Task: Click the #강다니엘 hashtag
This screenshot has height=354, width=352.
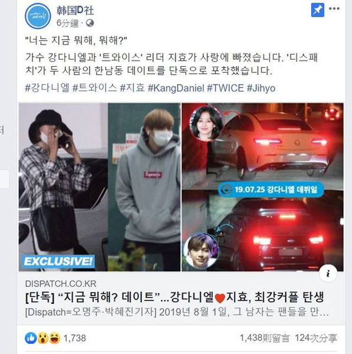Action: coord(47,88)
